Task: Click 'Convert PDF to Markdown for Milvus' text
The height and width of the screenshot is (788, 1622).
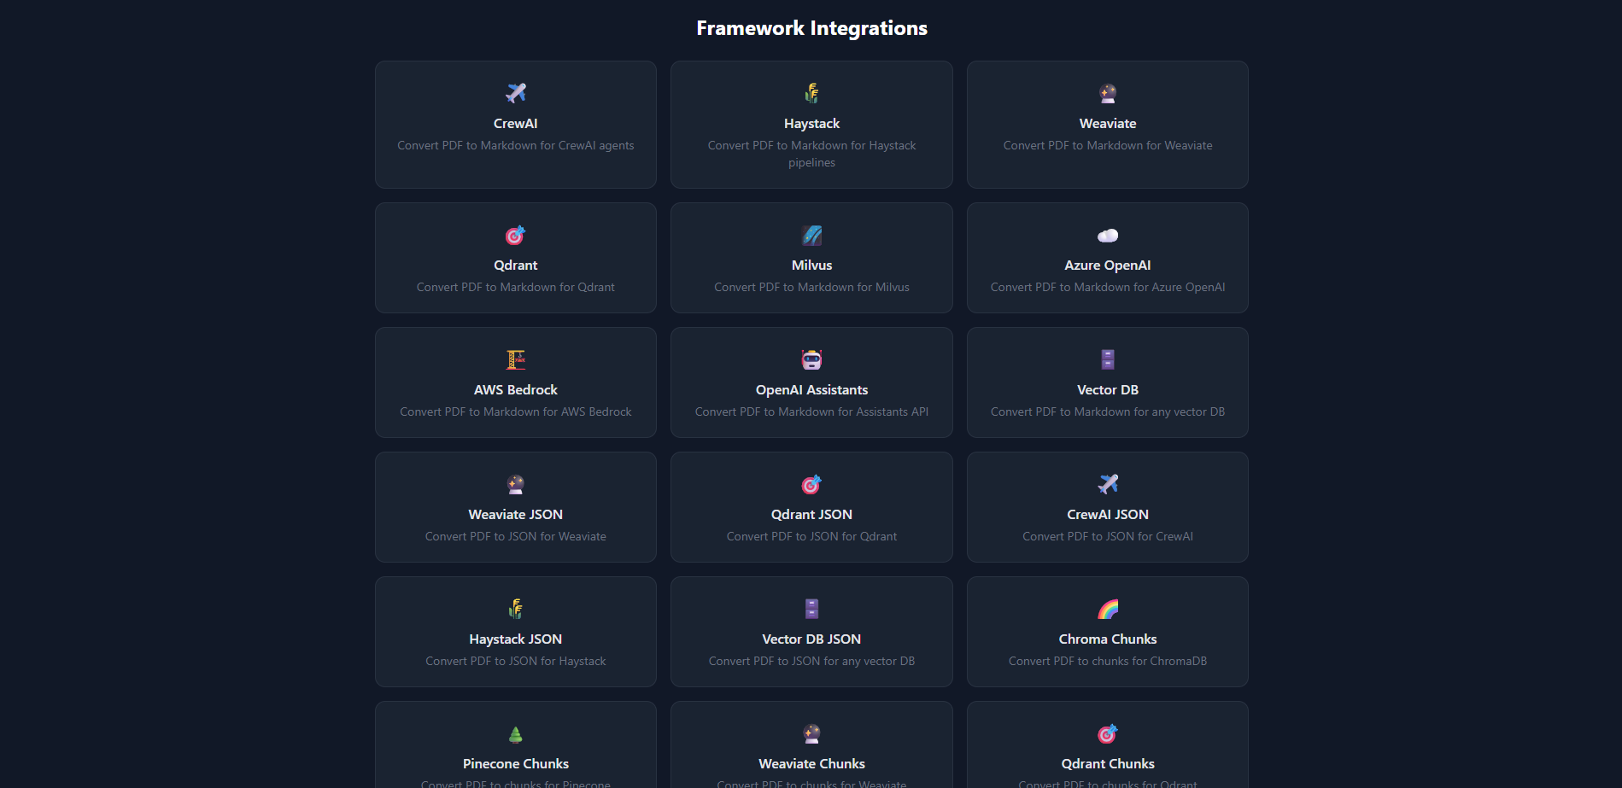Action: (811, 288)
